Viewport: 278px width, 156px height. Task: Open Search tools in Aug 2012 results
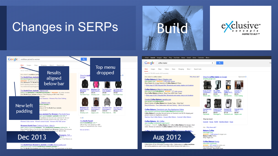tap(197, 69)
